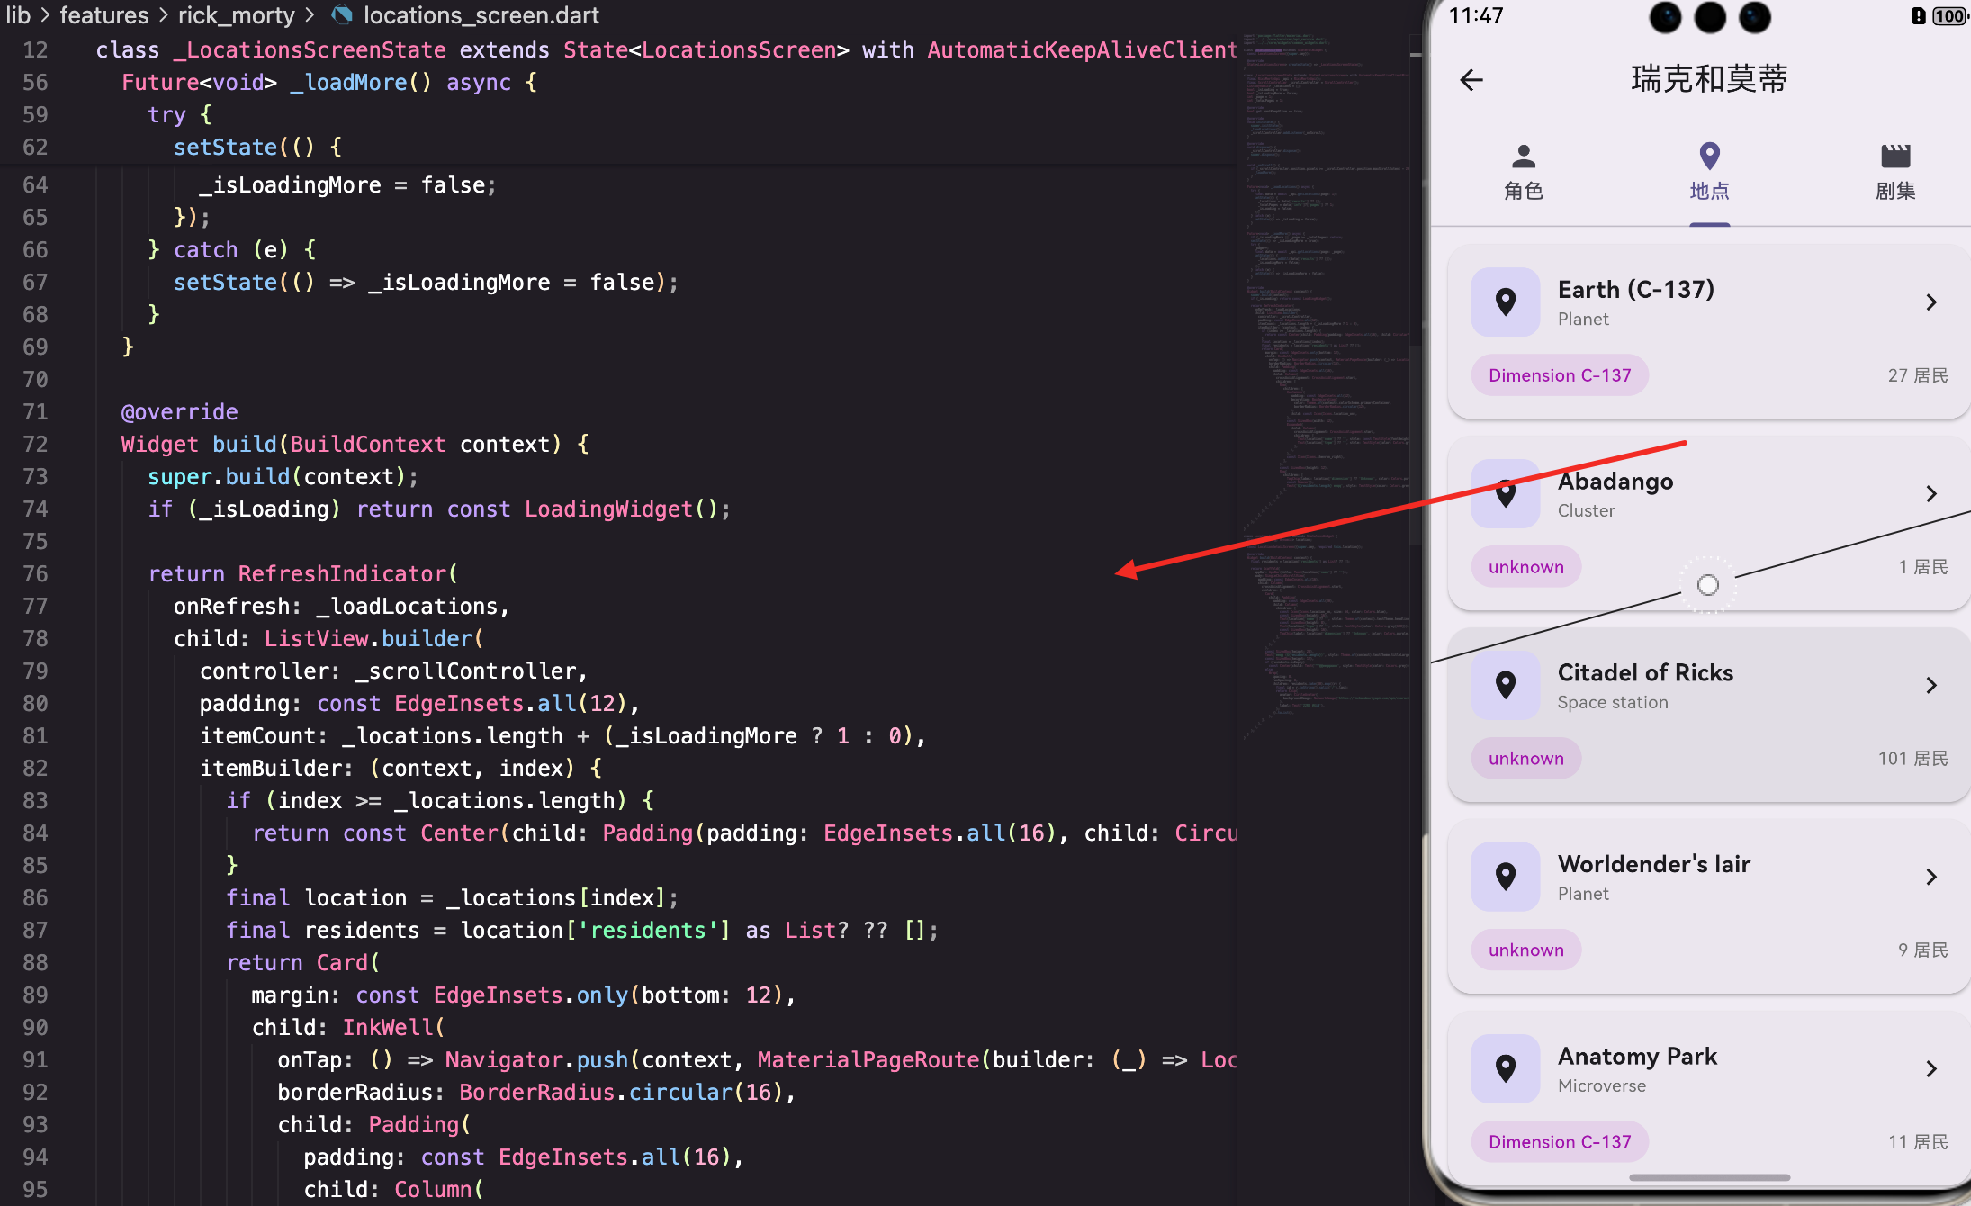Switch to the 角色 tab label

[x=1523, y=191]
